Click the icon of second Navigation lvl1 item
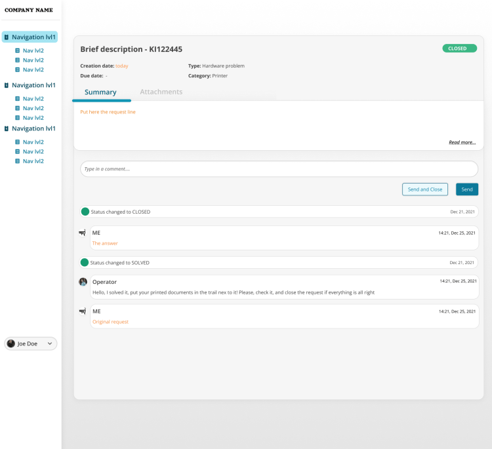 (x=7, y=85)
